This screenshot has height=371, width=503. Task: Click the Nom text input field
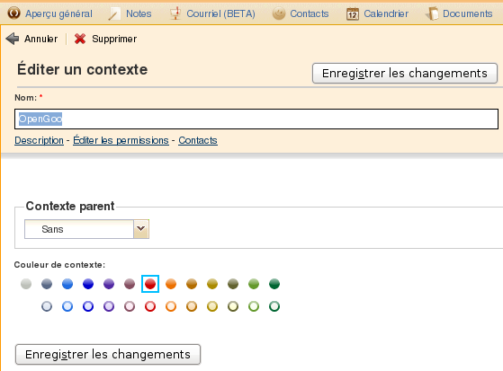(256, 119)
